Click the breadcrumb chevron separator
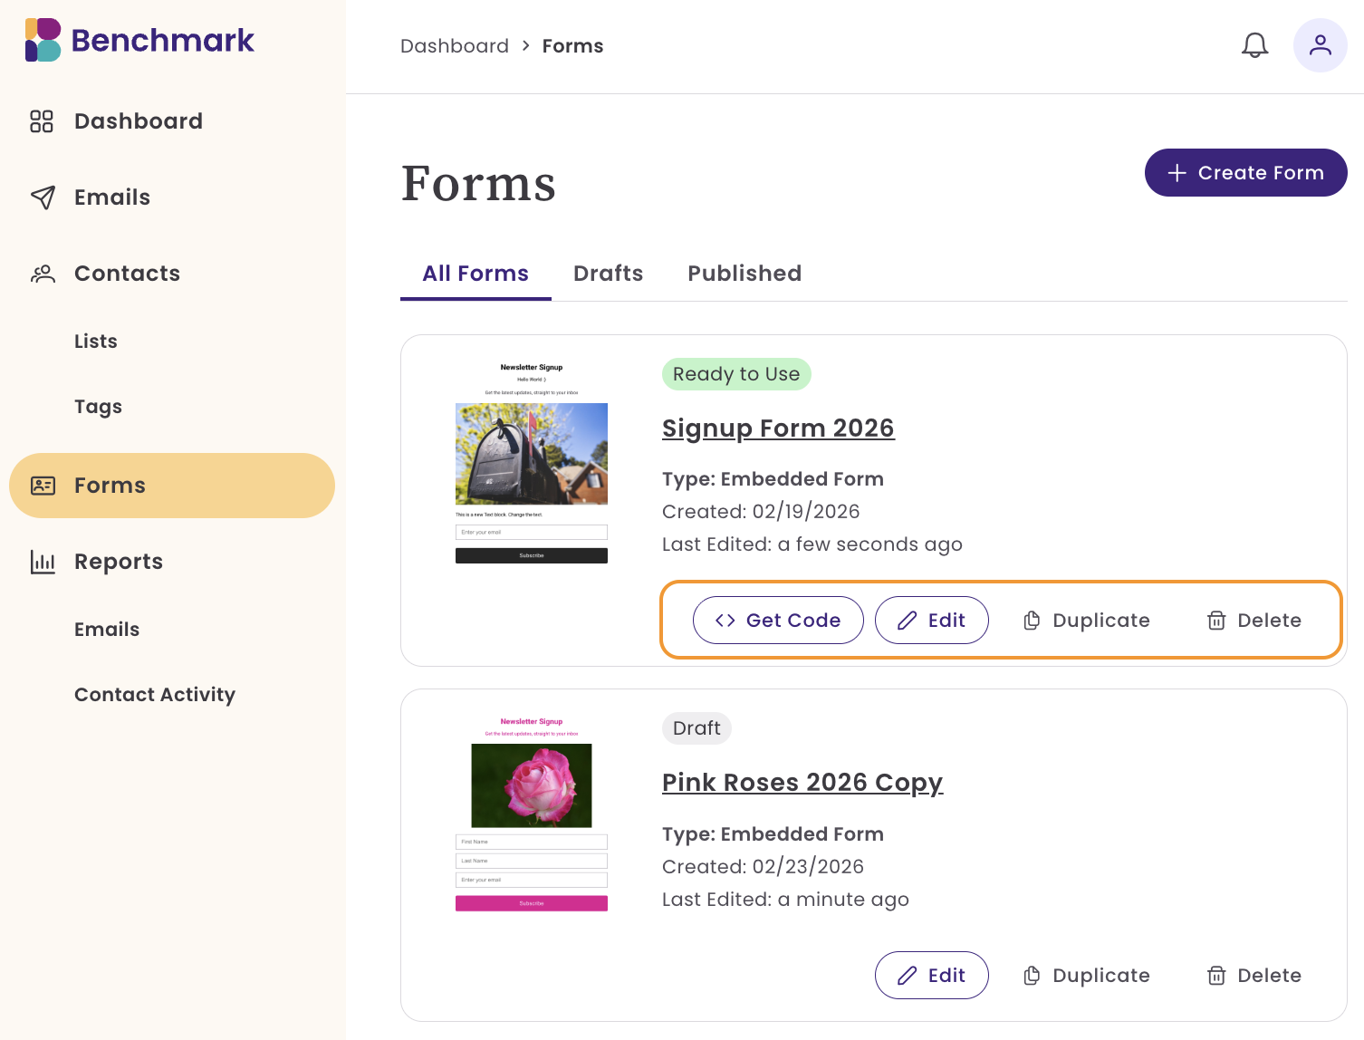Image resolution: width=1364 pixels, height=1040 pixels. tap(525, 46)
